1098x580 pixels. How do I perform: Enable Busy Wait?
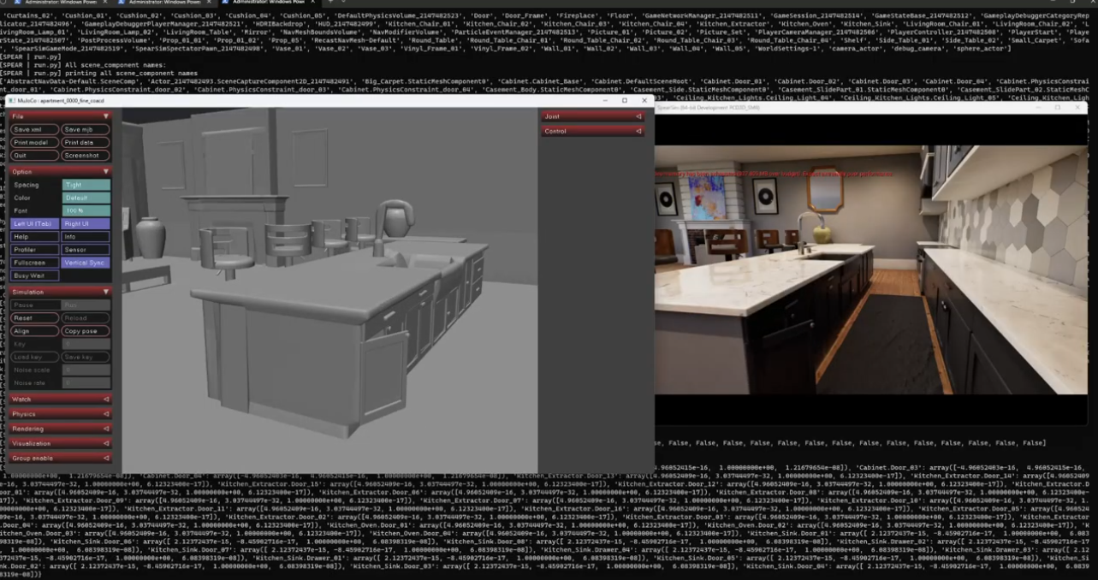35,275
